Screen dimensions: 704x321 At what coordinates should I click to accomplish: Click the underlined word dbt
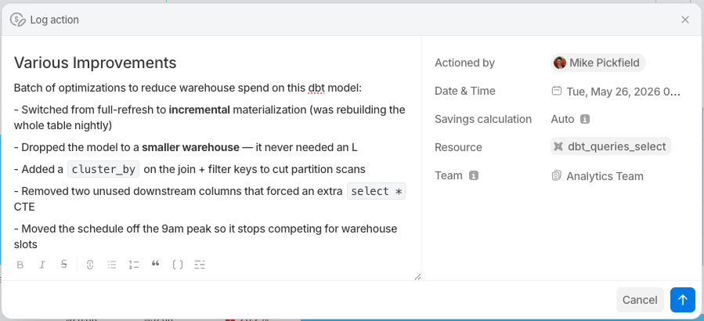click(316, 88)
